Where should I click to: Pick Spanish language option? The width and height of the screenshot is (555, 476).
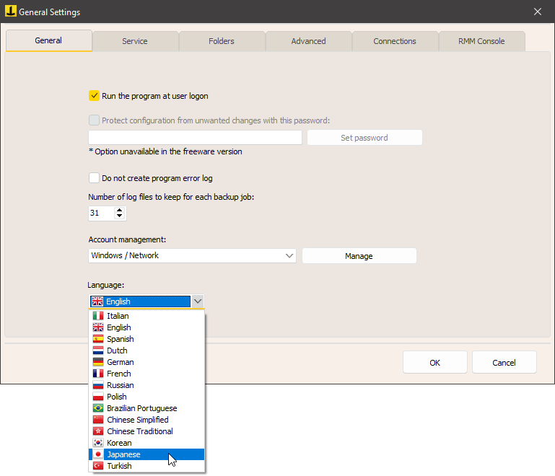(x=147, y=339)
